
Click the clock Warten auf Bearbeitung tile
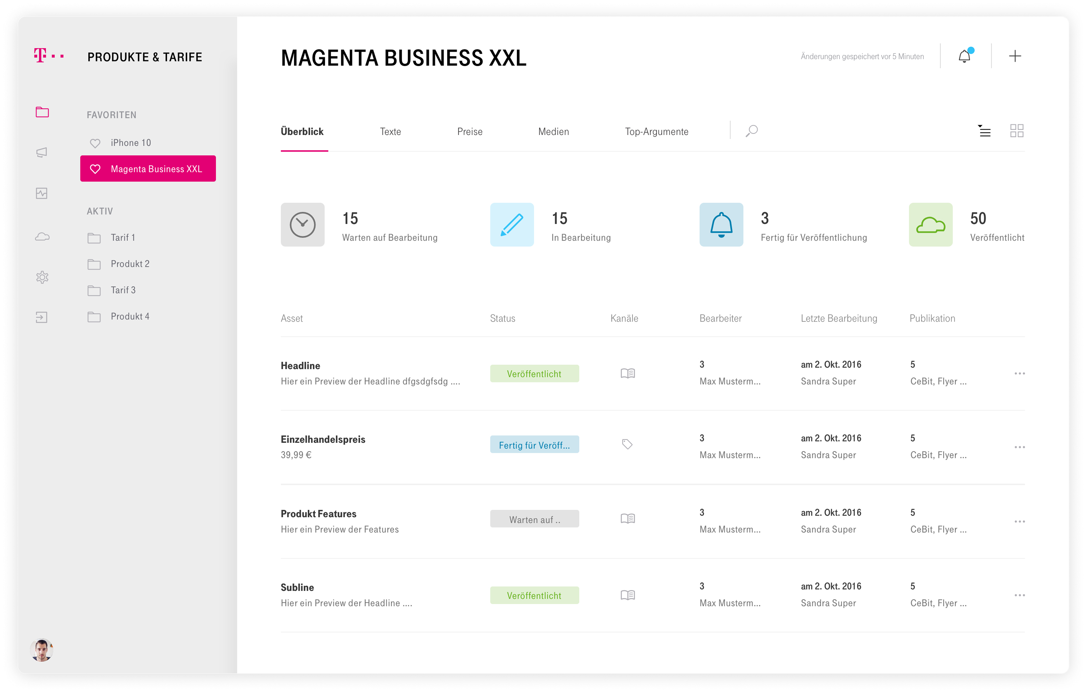coord(302,224)
